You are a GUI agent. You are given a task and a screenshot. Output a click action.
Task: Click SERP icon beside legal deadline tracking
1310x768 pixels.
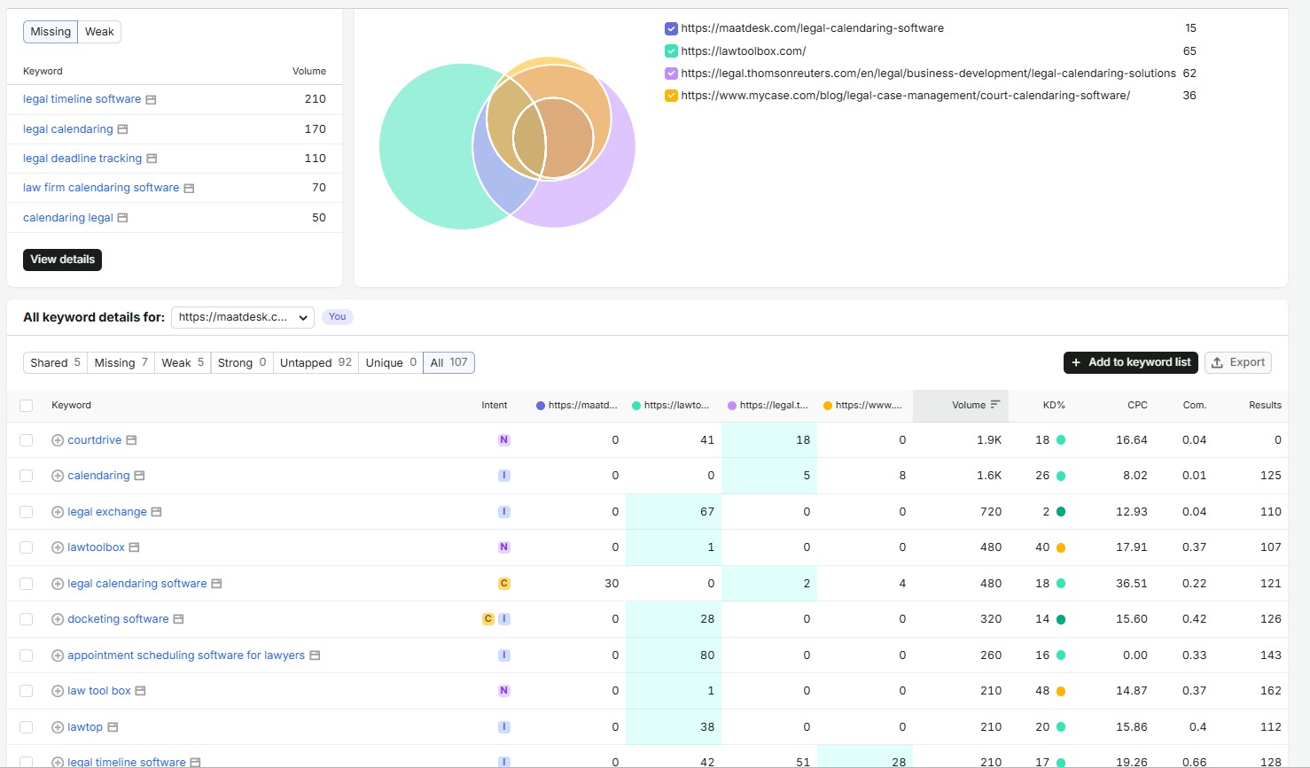(152, 159)
